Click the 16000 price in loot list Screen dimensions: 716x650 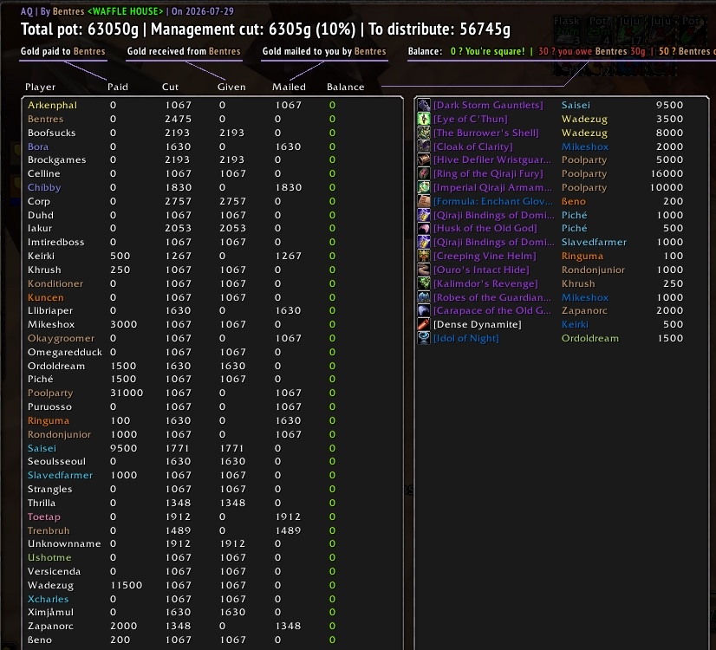coord(667,173)
